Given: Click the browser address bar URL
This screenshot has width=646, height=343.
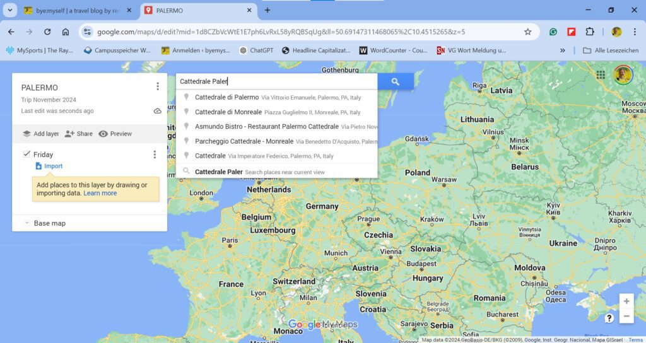Looking at the screenshot, I should tap(281, 32).
